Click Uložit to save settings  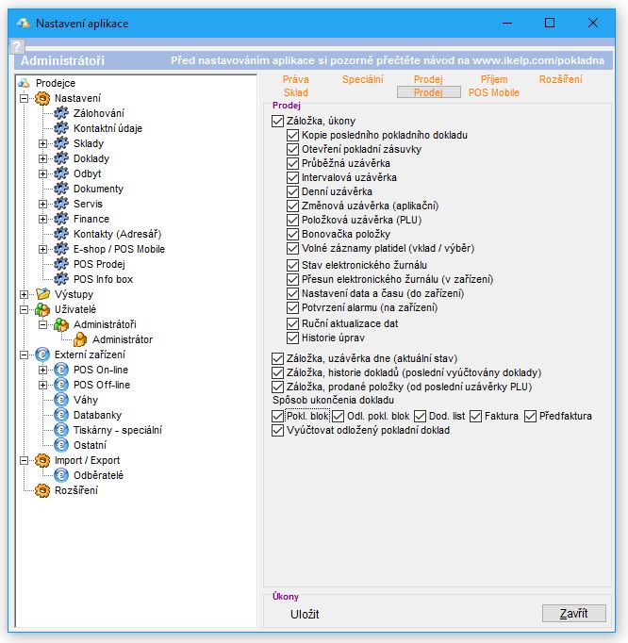point(305,615)
